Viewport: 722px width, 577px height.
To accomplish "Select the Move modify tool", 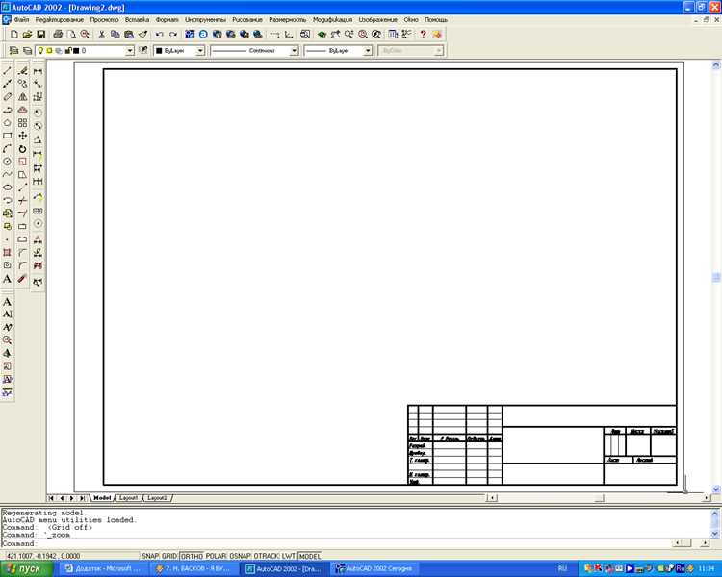I will (22, 136).
